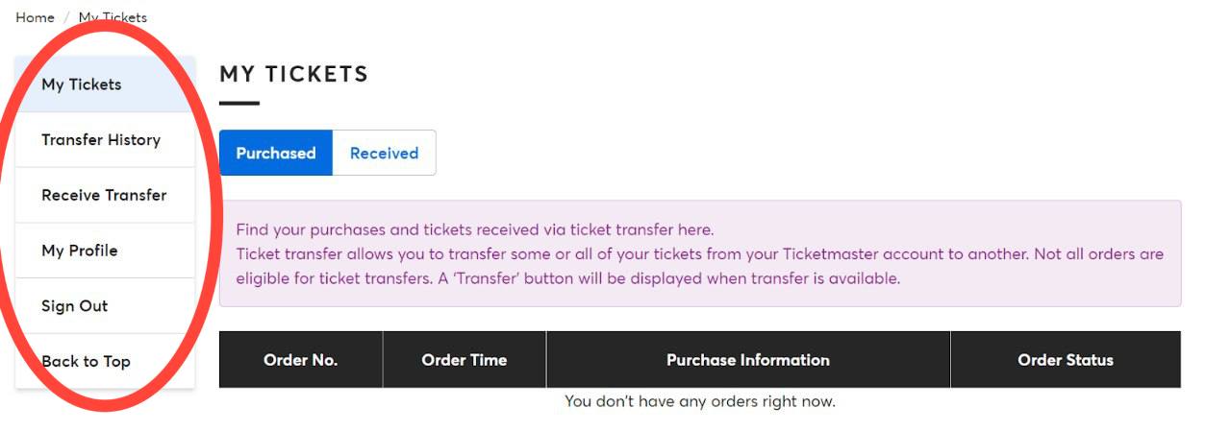The image size is (1231, 431).
Task: Click the slash separator in the breadcrumb
Action: [66, 17]
